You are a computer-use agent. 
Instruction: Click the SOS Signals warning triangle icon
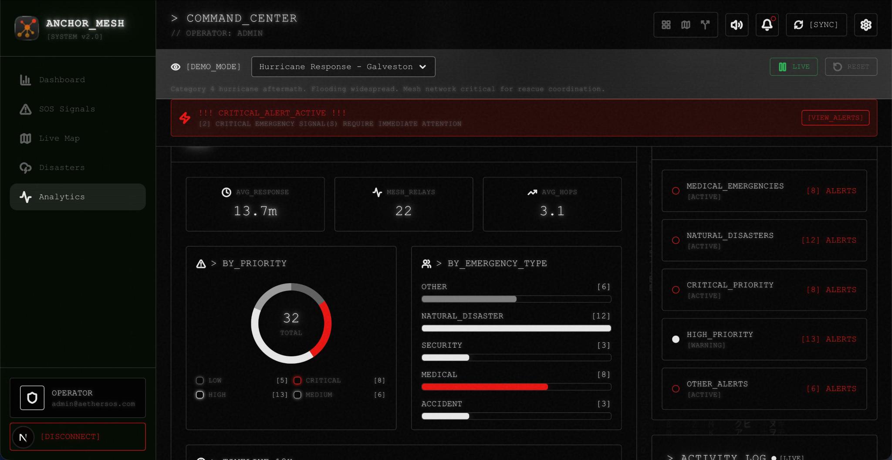[x=25, y=109]
